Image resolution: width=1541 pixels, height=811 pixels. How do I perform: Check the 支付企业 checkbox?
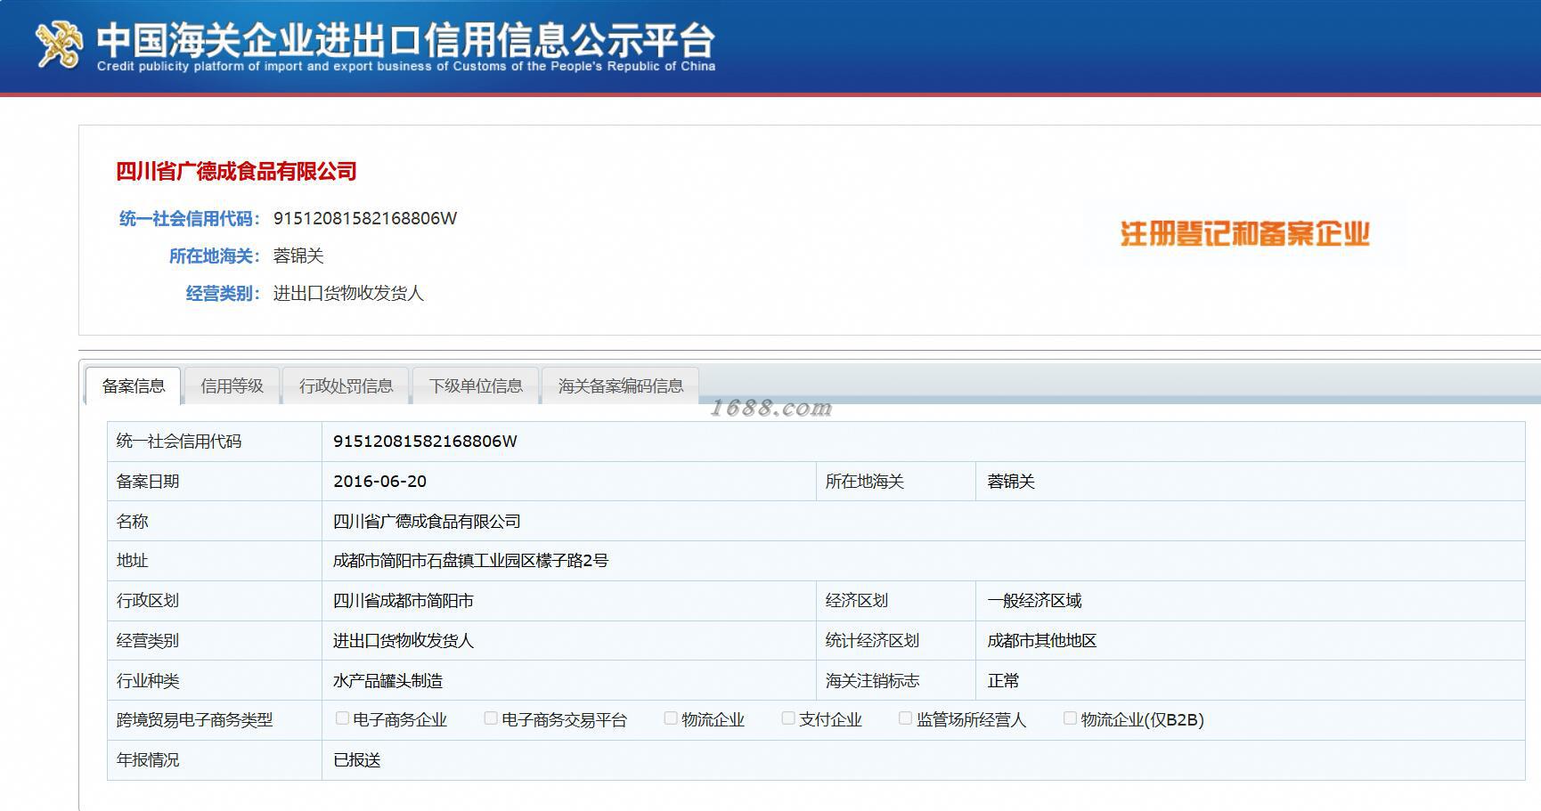click(x=788, y=718)
